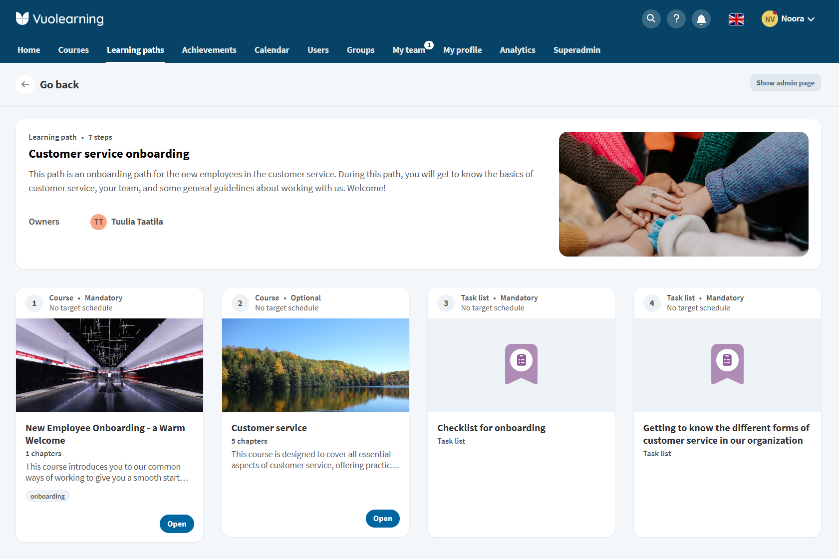The height and width of the screenshot is (559, 839).
Task: Click the Customer service course title
Action: (x=269, y=428)
